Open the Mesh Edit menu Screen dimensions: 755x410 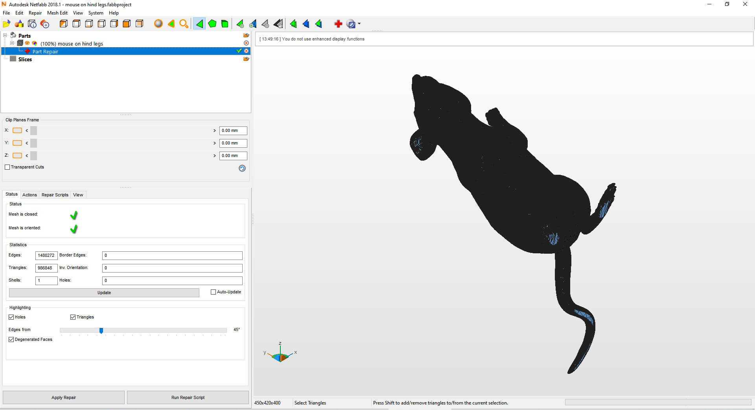click(x=57, y=13)
